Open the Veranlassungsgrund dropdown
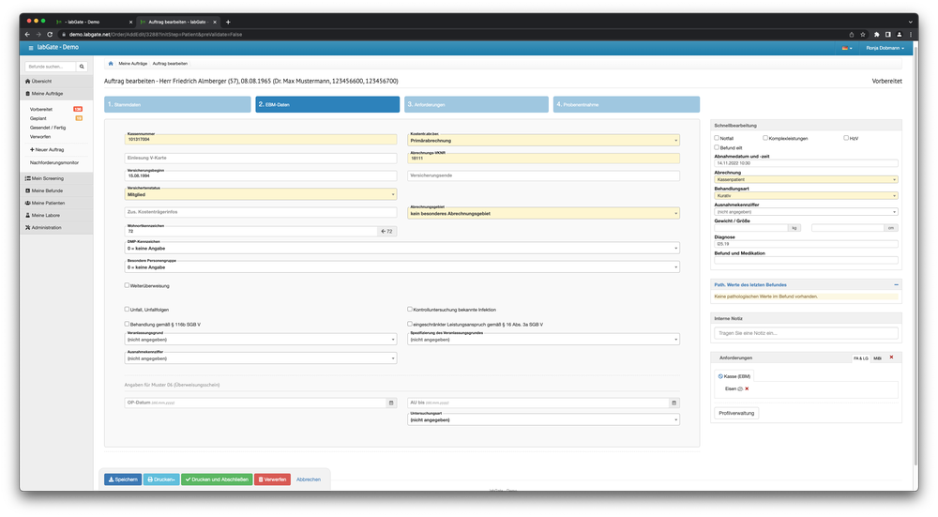938x517 pixels. (261, 339)
